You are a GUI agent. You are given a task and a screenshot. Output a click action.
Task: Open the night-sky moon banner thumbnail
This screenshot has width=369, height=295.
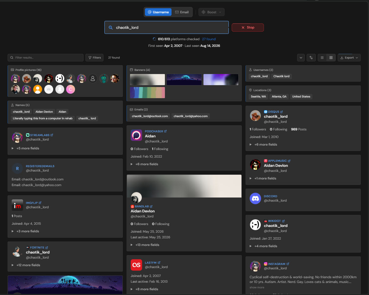pyautogui.click(x=184, y=79)
